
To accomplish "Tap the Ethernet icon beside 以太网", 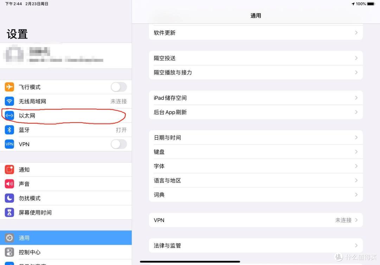I will click(9, 115).
